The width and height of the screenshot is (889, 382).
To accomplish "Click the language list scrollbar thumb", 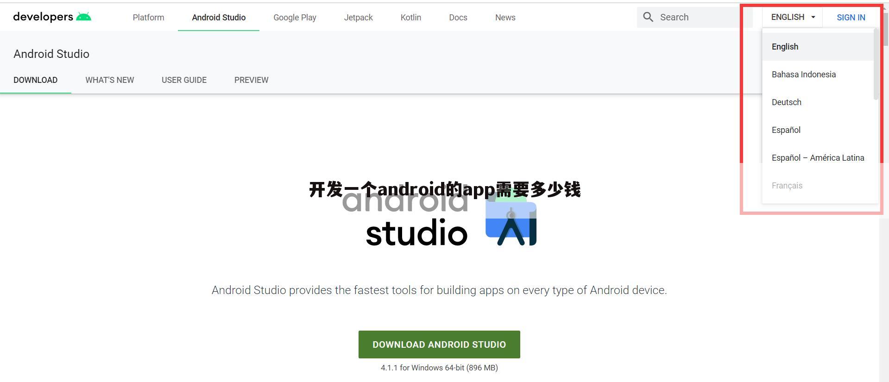I will (876, 65).
